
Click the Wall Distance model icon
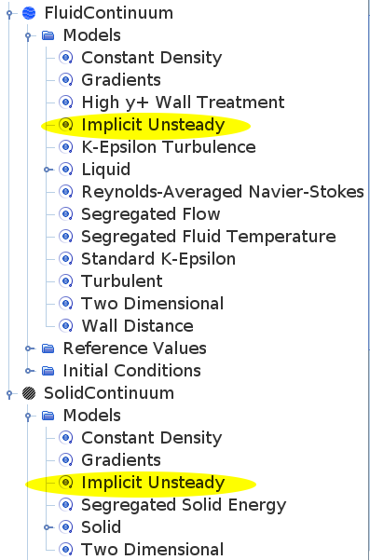click(x=66, y=326)
